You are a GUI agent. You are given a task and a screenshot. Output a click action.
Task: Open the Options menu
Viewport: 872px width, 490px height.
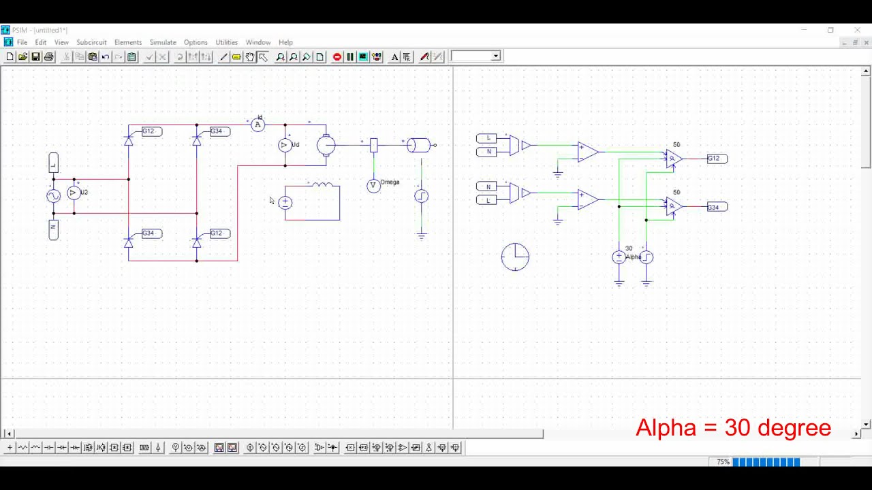[196, 42]
